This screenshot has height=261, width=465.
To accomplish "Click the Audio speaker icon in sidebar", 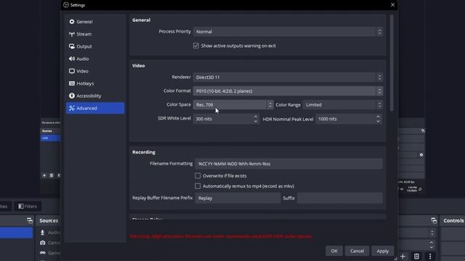I will coord(72,59).
